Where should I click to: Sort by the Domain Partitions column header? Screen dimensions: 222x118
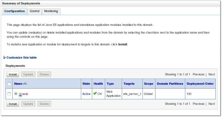coord(170,84)
